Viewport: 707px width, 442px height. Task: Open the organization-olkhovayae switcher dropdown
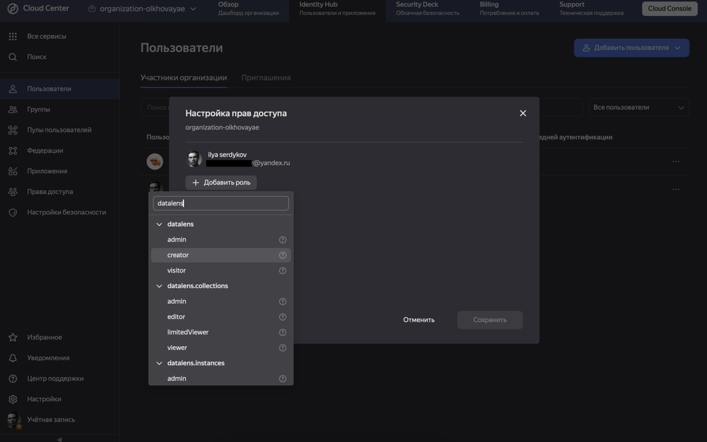(142, 8)
